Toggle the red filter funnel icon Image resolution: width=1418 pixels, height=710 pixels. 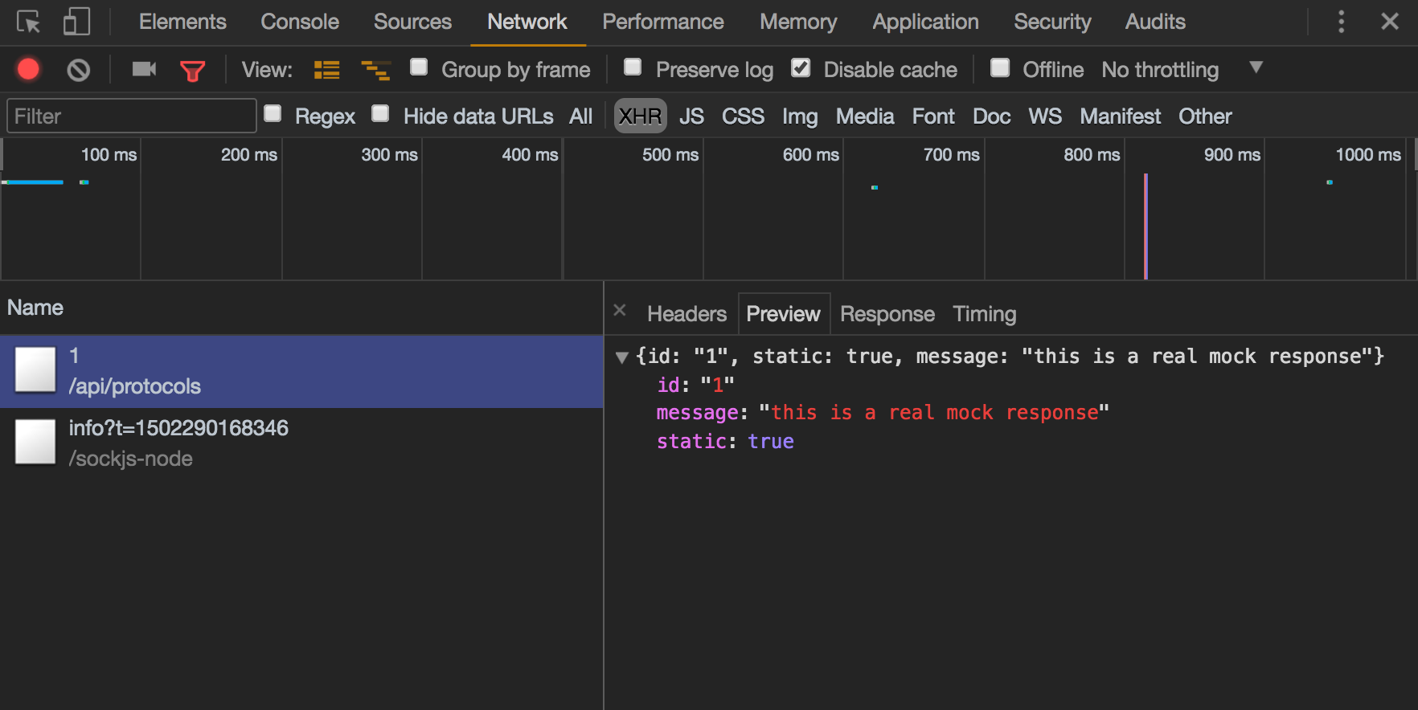(192, 71)
